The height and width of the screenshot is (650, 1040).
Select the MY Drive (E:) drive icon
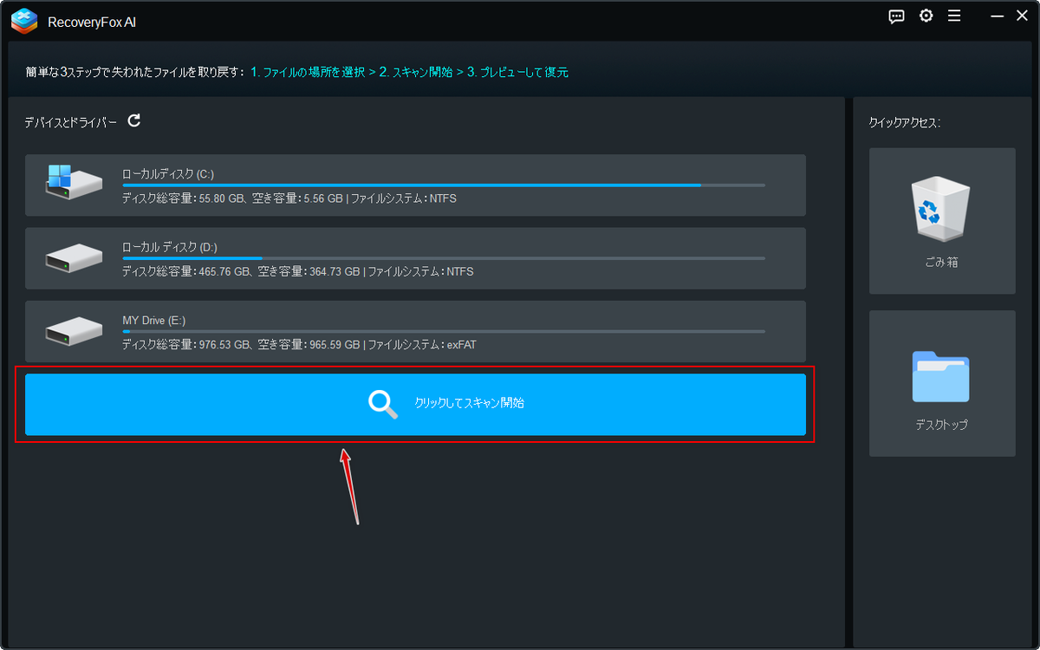[x=74, y=331]
